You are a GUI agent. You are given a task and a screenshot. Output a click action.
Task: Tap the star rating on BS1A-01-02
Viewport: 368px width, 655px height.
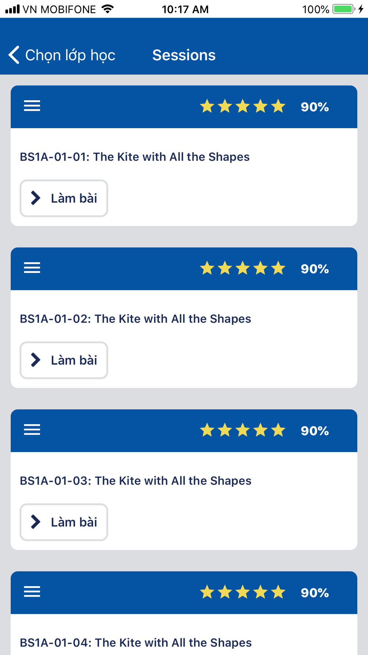tap(243, 268)
